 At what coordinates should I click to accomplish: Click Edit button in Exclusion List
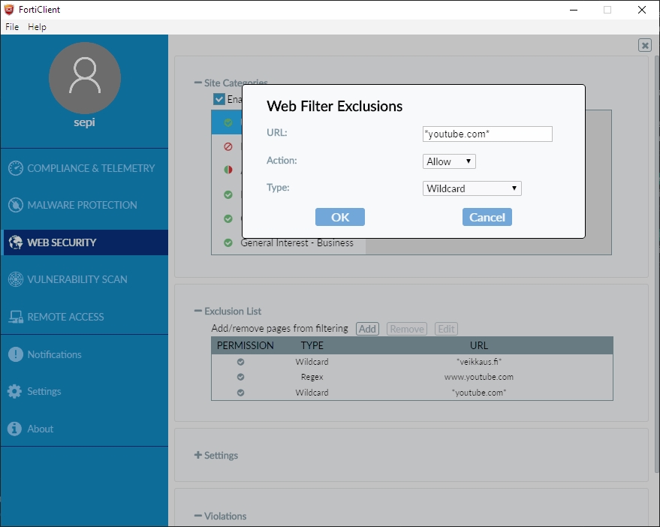[x=446, y=329]
